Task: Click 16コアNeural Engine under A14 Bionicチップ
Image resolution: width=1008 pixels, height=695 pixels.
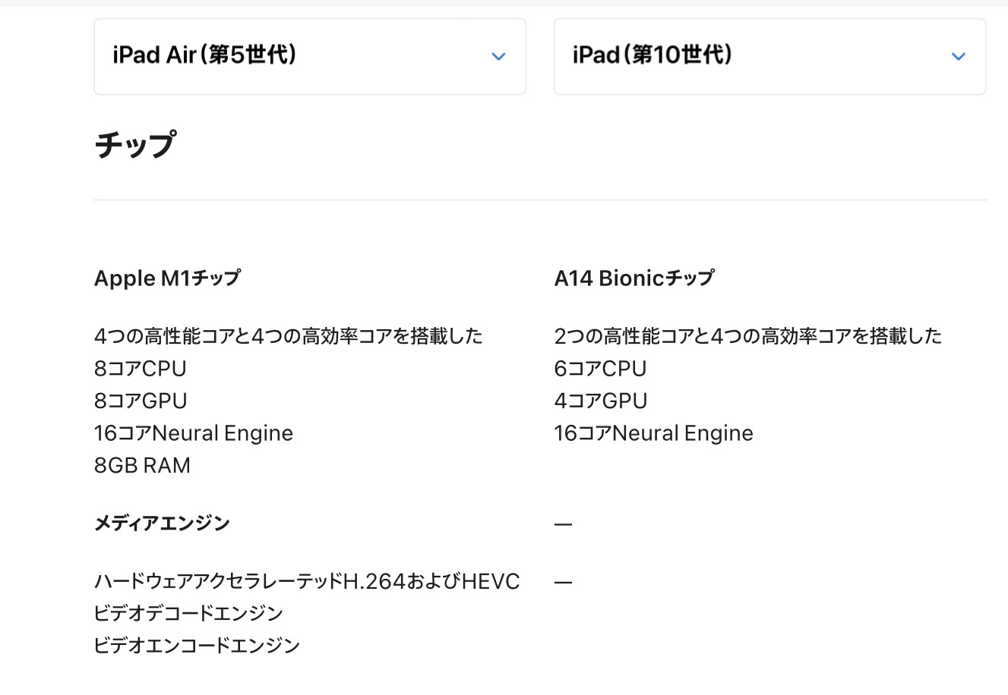Action: [653, 433]
